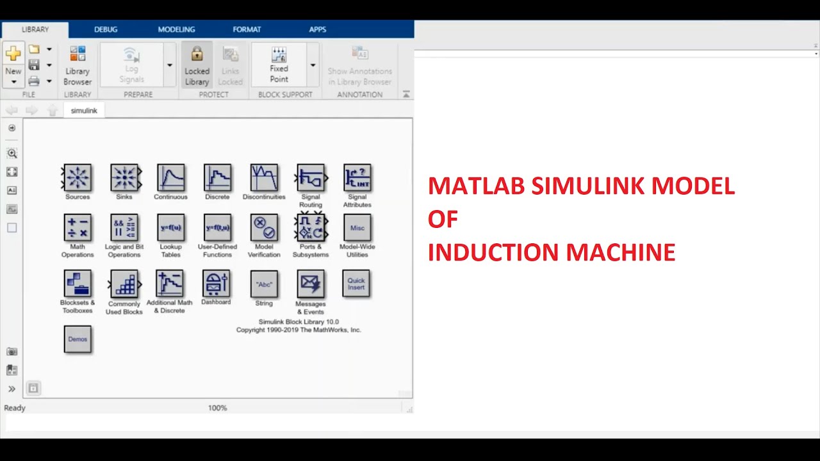The image size is (820, 461).
Task: Open the String block library
Action: click(264, 284)
